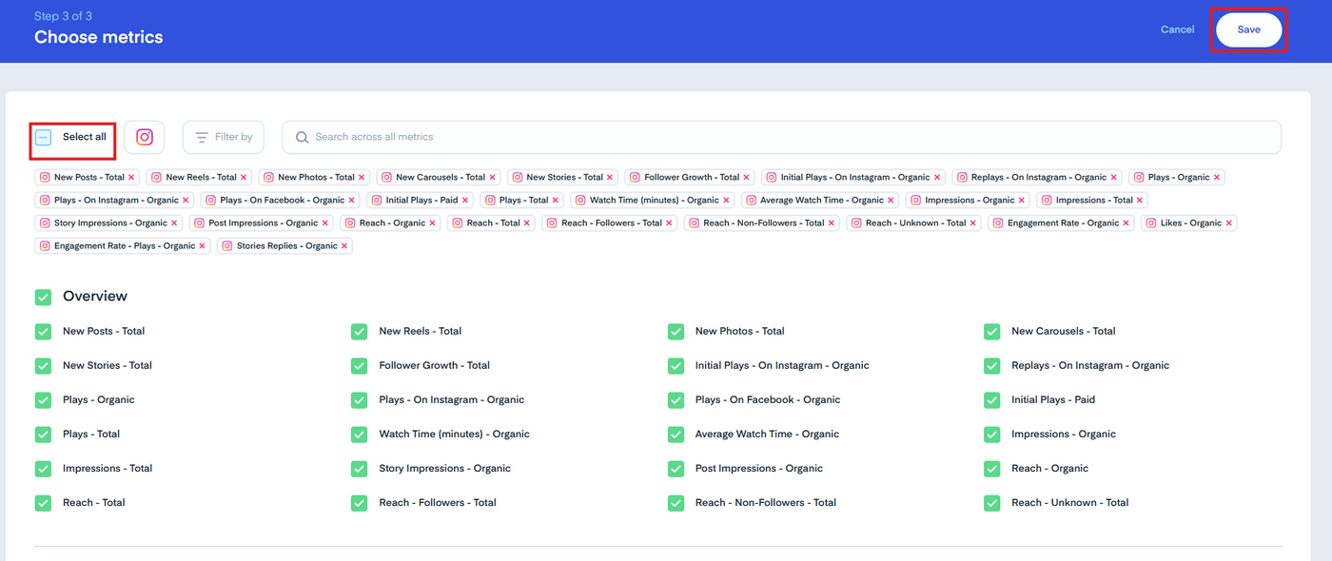
Task: Click the New Stories - Total label
Action: coord(108,366)
